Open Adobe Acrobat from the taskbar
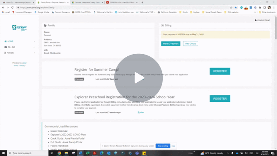Viewport: 277px width, 156px height. click(95, 153)
